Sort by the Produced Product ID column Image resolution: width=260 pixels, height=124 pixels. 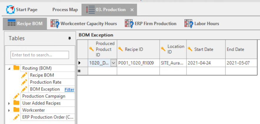point(102,49)
